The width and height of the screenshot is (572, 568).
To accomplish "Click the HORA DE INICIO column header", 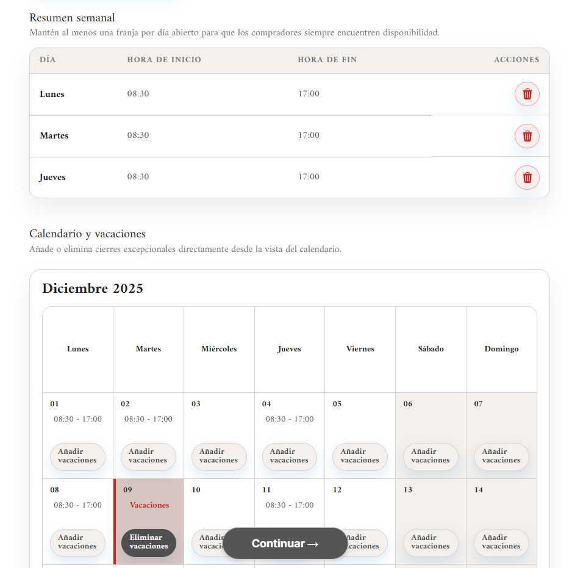I will coord(164,60).
